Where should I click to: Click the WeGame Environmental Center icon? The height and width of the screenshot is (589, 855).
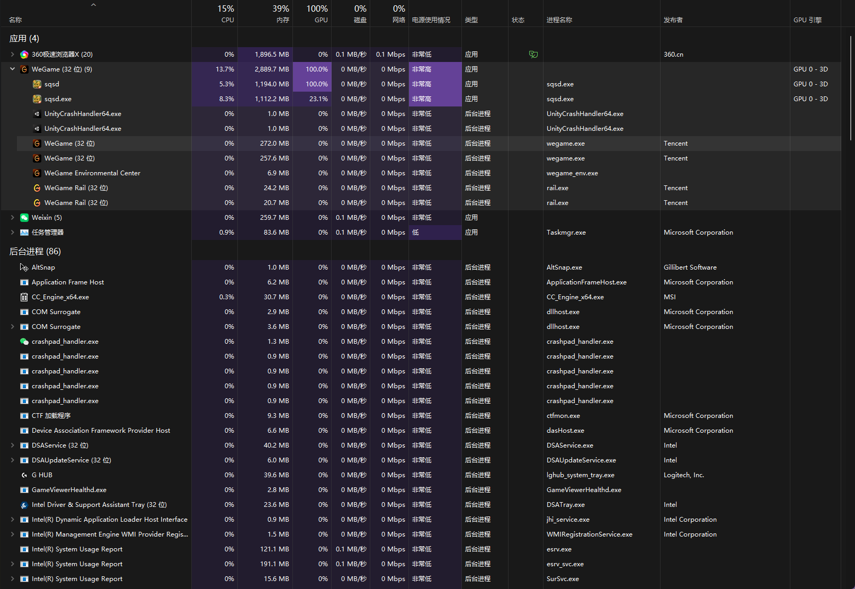[37, 173]
